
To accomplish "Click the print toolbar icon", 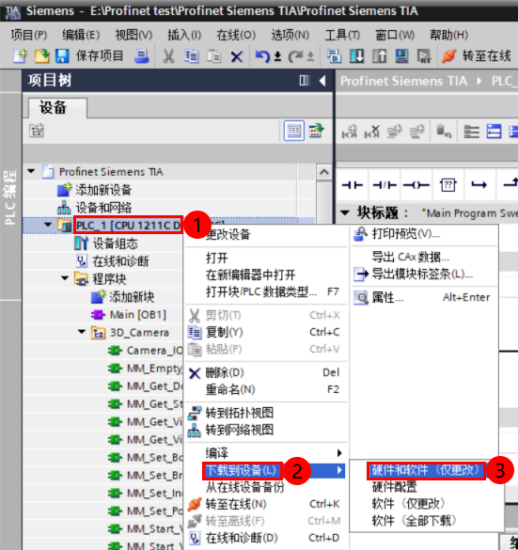I will click(142, 55).
